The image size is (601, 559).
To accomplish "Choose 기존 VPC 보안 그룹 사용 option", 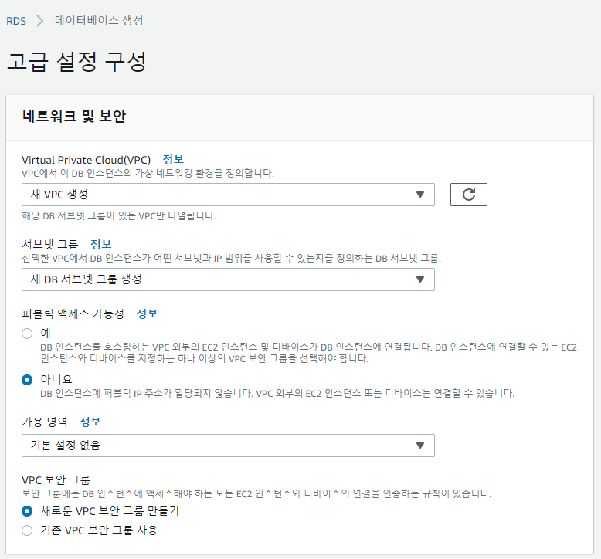I will tap(27, 530).
